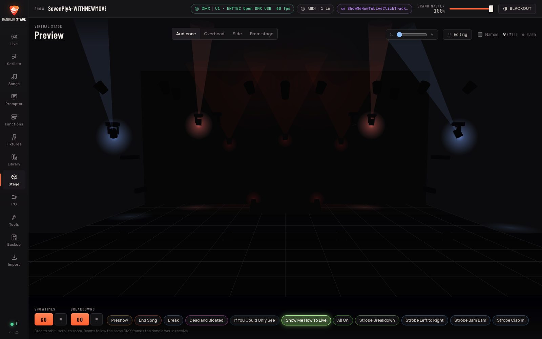Click the DMX ENTTEC Open DMX USB status

[243, 9]
